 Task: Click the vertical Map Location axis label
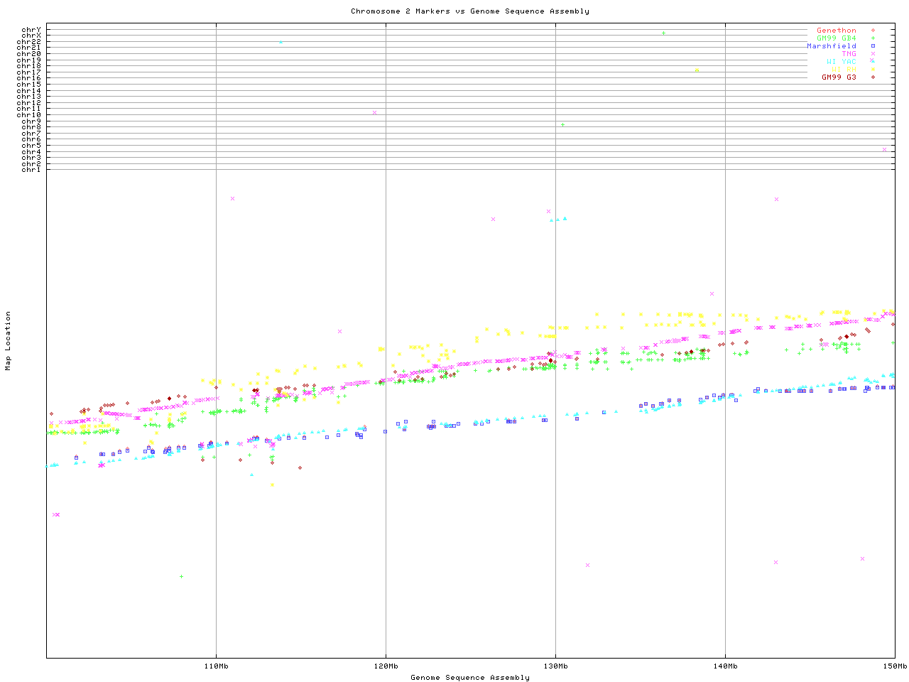pos(9,341)
